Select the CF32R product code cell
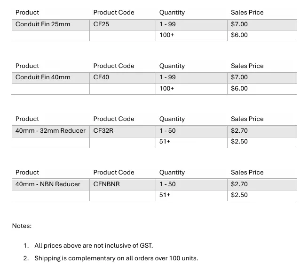Viewport: 308px width, 273px height. click(x=103, y=131)
